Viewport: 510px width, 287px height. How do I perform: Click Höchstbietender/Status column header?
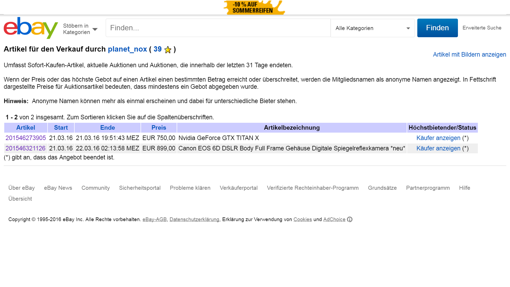(442, 128)
